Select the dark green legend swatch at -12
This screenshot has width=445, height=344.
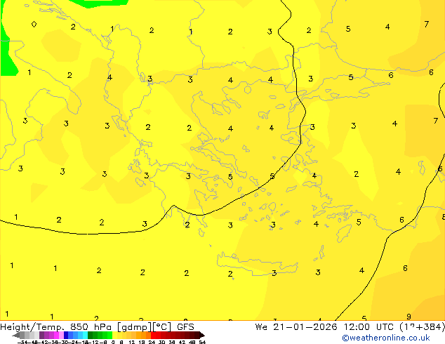pyautogui.click(x=91, y=335)
